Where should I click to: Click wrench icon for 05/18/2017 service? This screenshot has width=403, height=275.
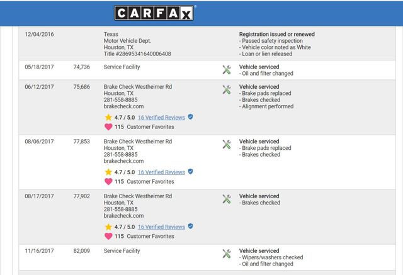[x=227, y=70]
